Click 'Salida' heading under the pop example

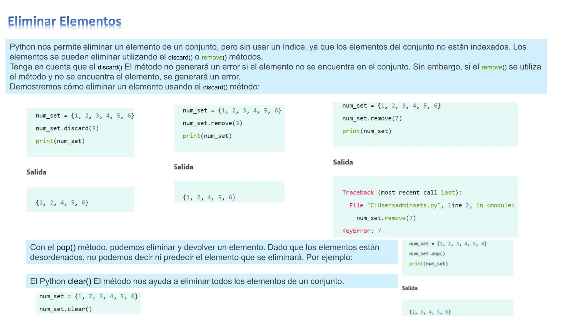pyautogui.click(x=410, y=288)
